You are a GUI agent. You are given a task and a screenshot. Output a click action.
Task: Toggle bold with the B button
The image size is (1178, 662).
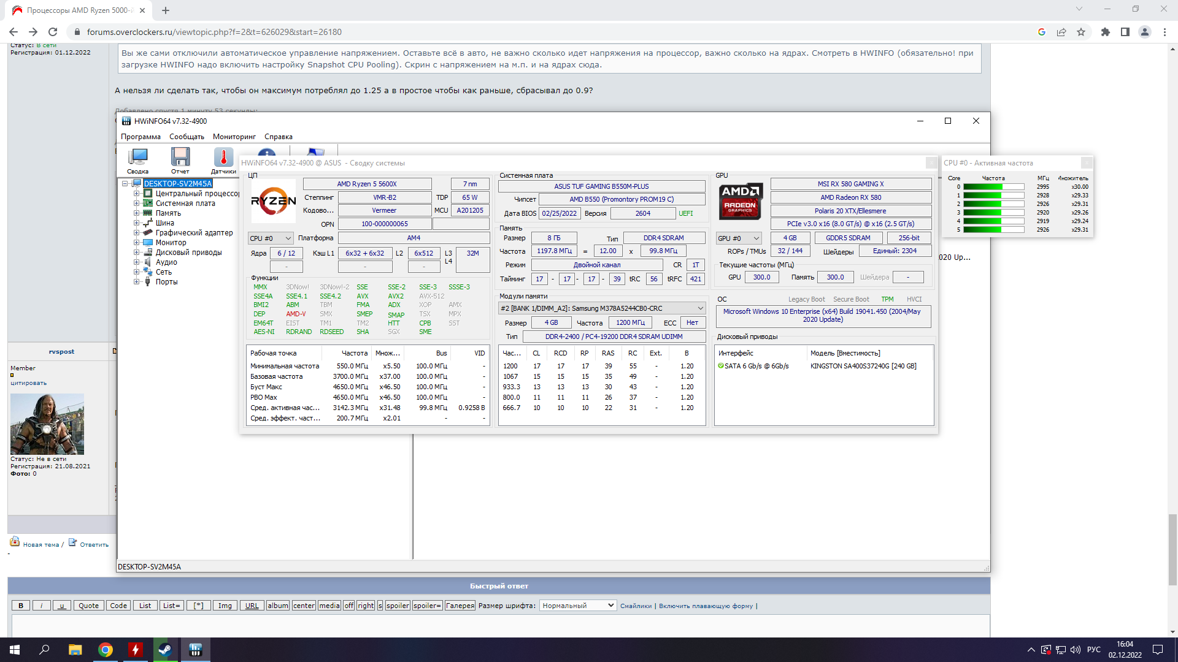(21, 606)
